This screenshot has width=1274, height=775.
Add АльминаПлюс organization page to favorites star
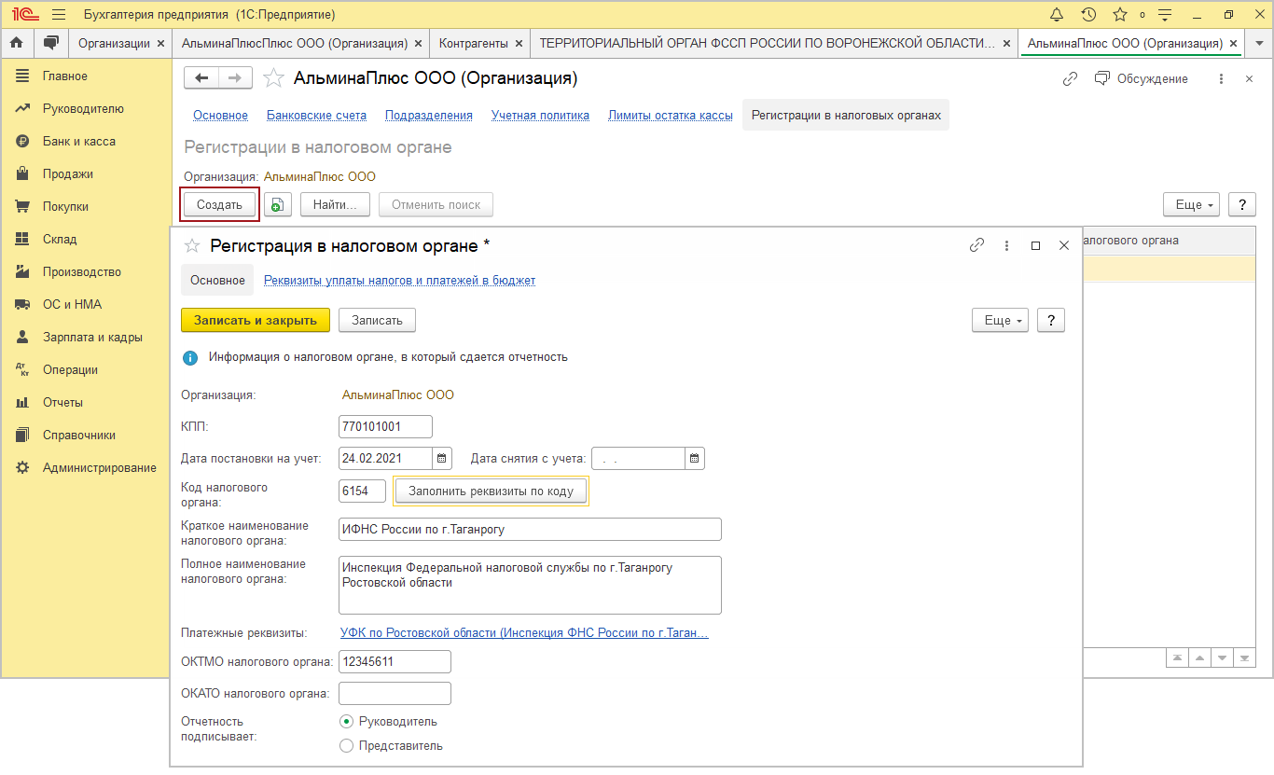point(273,78)
